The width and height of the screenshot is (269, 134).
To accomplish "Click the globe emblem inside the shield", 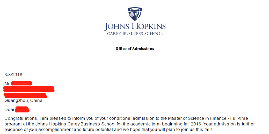I will click(x=132, y=15).
